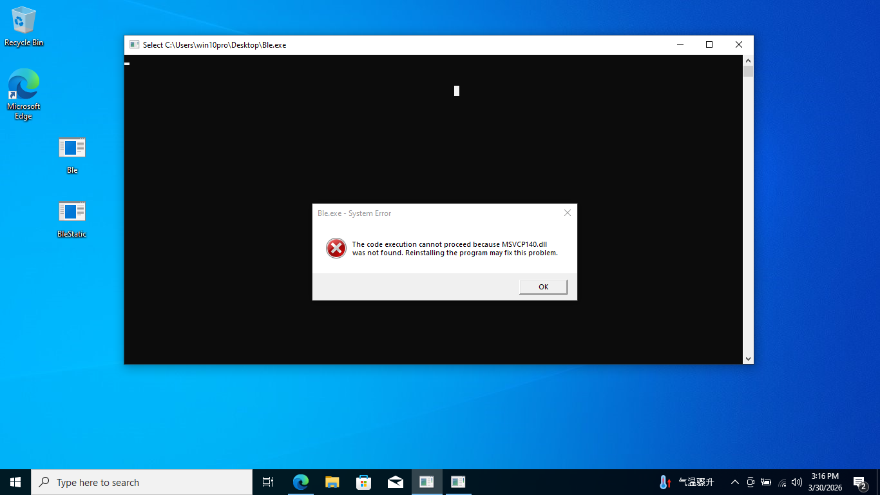
Task: Click the battery status tray icon
Action: coord(766,482)
